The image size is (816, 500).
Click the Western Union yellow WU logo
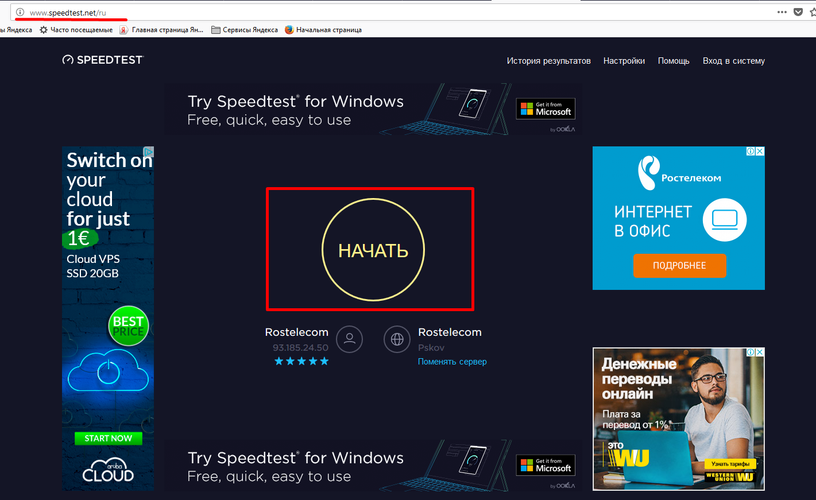629,458
